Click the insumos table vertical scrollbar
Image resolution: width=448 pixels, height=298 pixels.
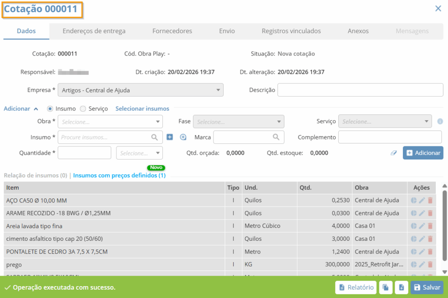point(444,227)
